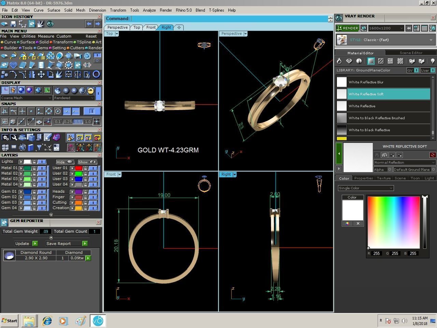The height and width of the screenshot is (328, 437).
Task: Open the Surface menu
Action: (54, 10)
